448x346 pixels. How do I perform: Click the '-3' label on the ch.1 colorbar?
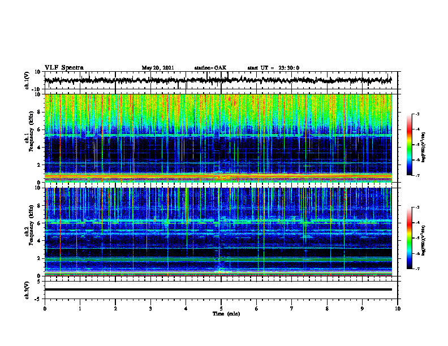coord(417,114)
